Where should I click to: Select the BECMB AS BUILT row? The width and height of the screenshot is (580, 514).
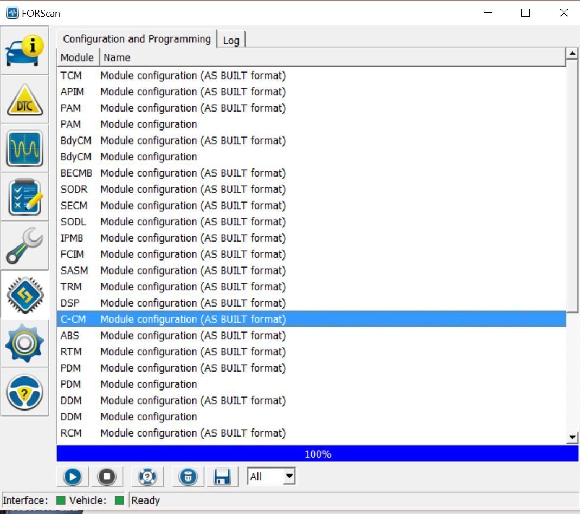(x=312, y=173)
